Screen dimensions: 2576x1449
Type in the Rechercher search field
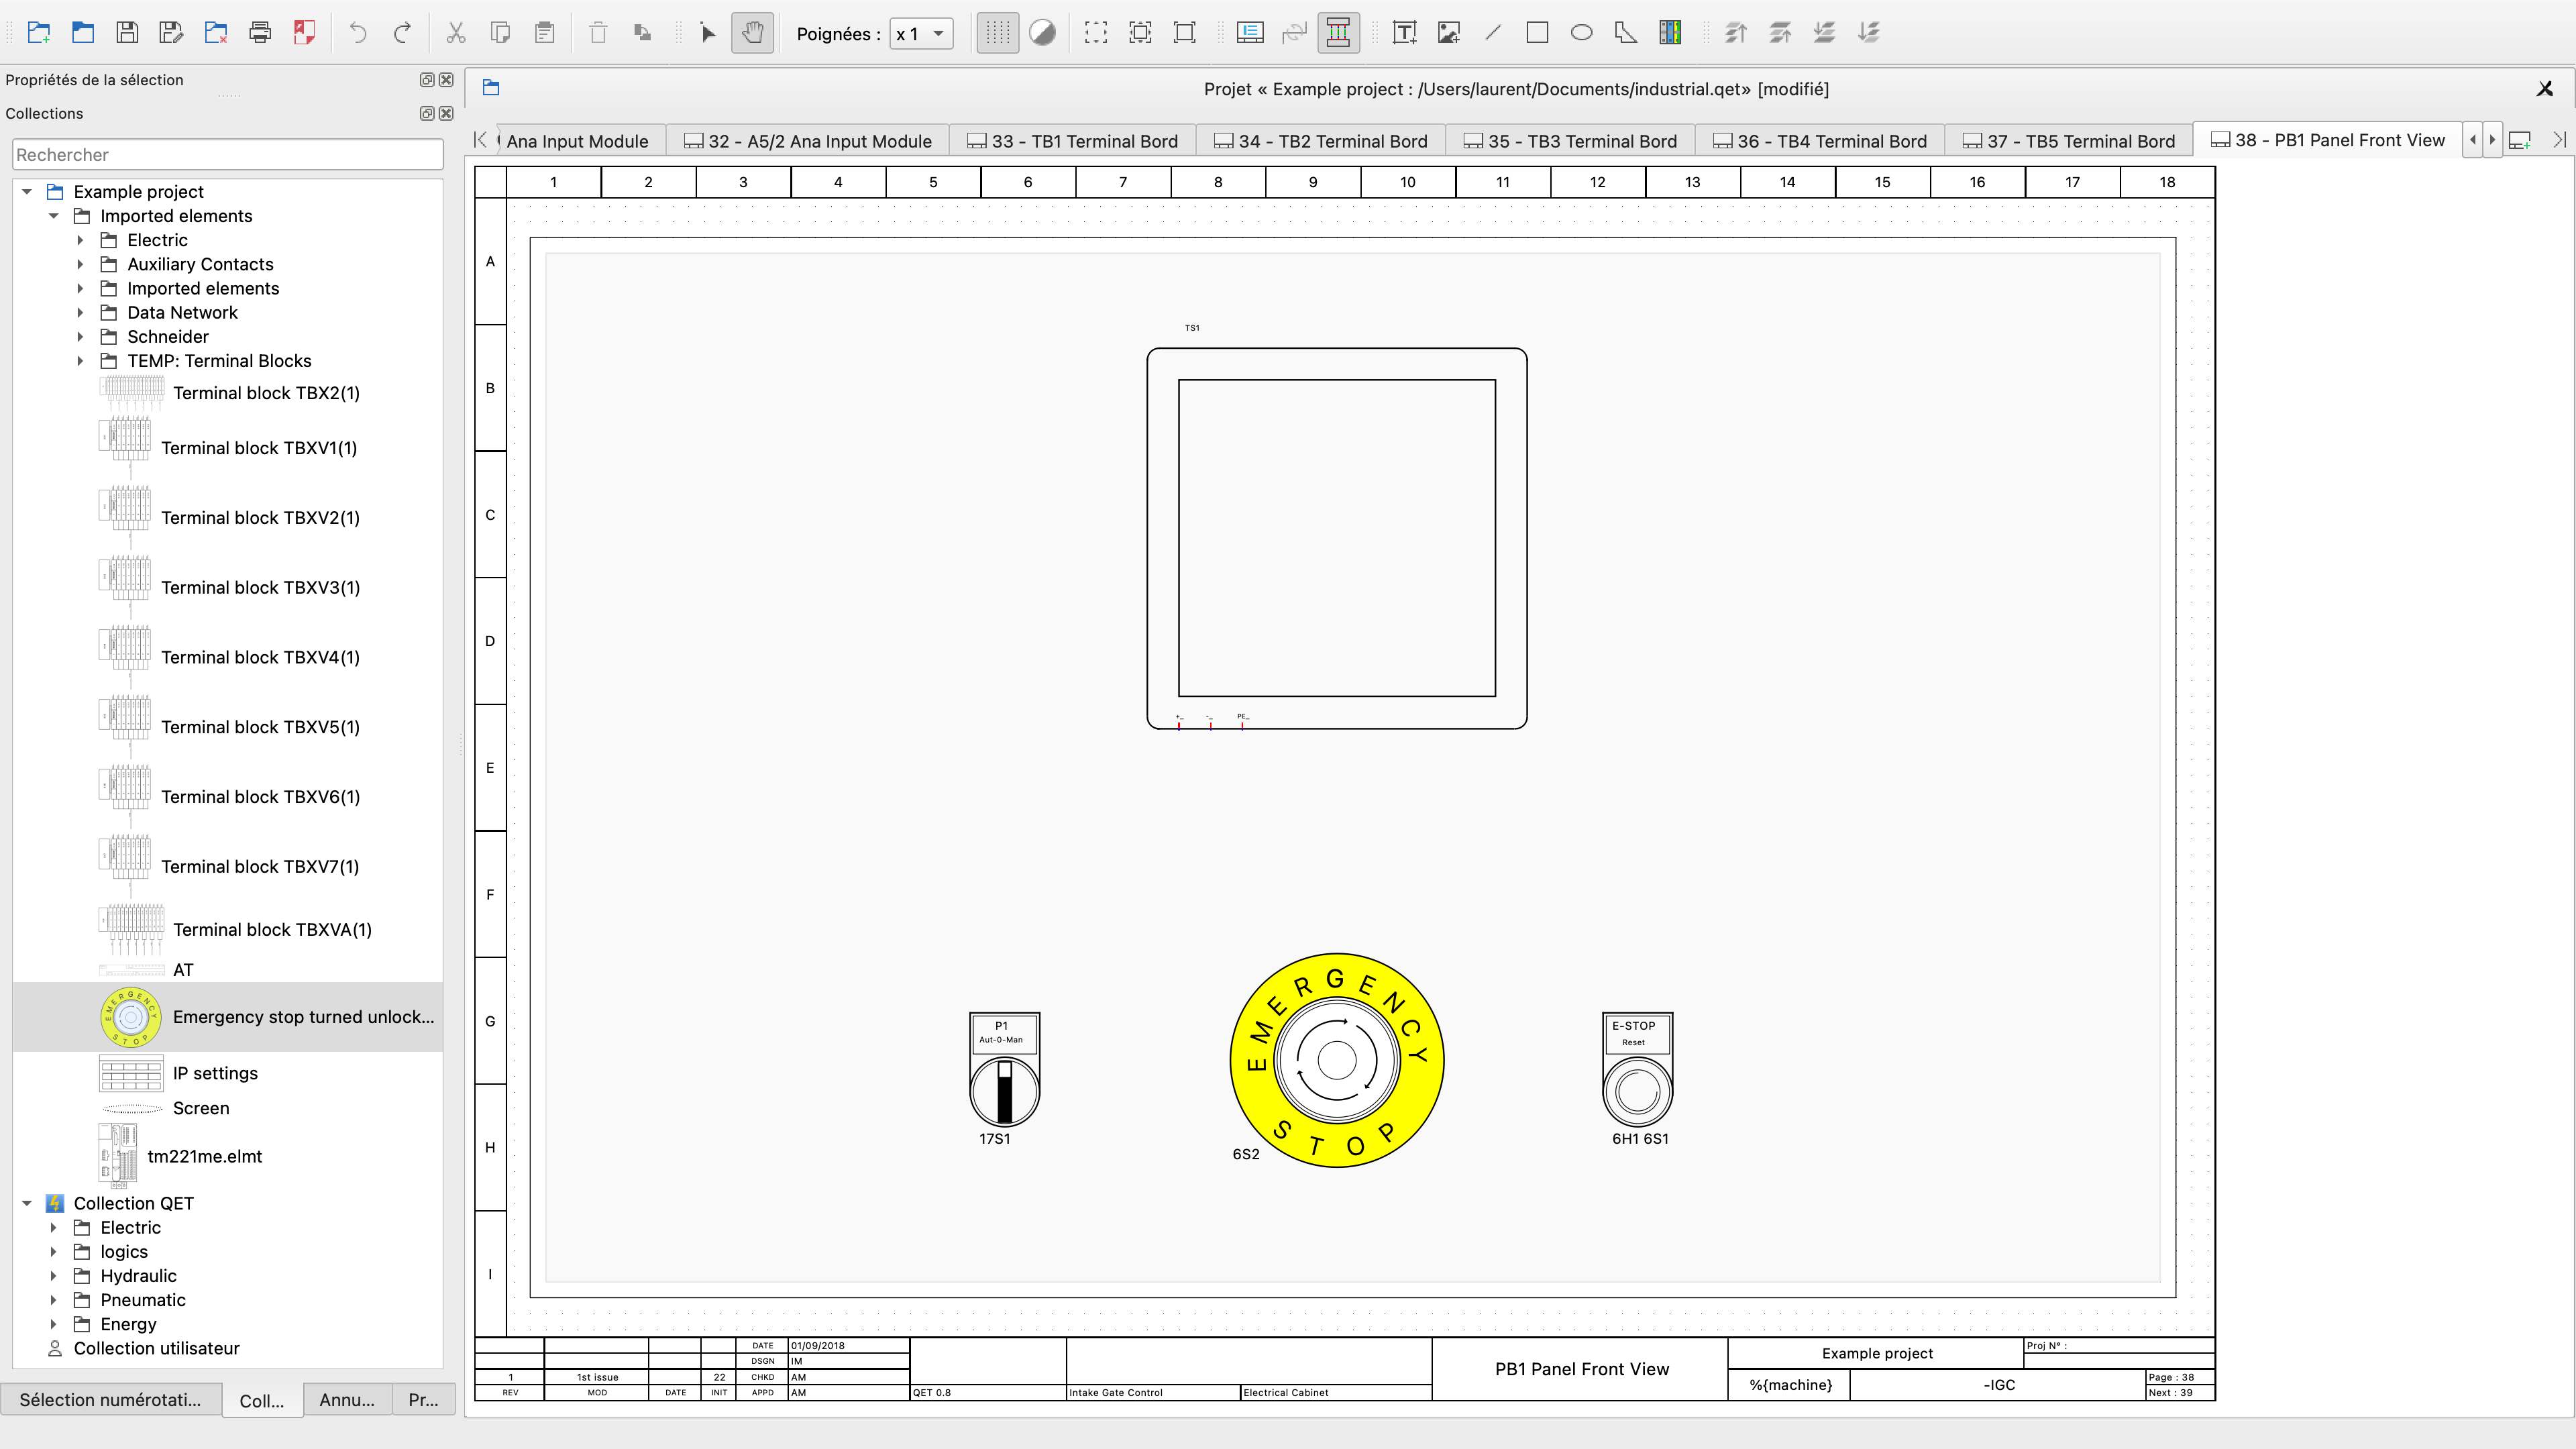227,154
